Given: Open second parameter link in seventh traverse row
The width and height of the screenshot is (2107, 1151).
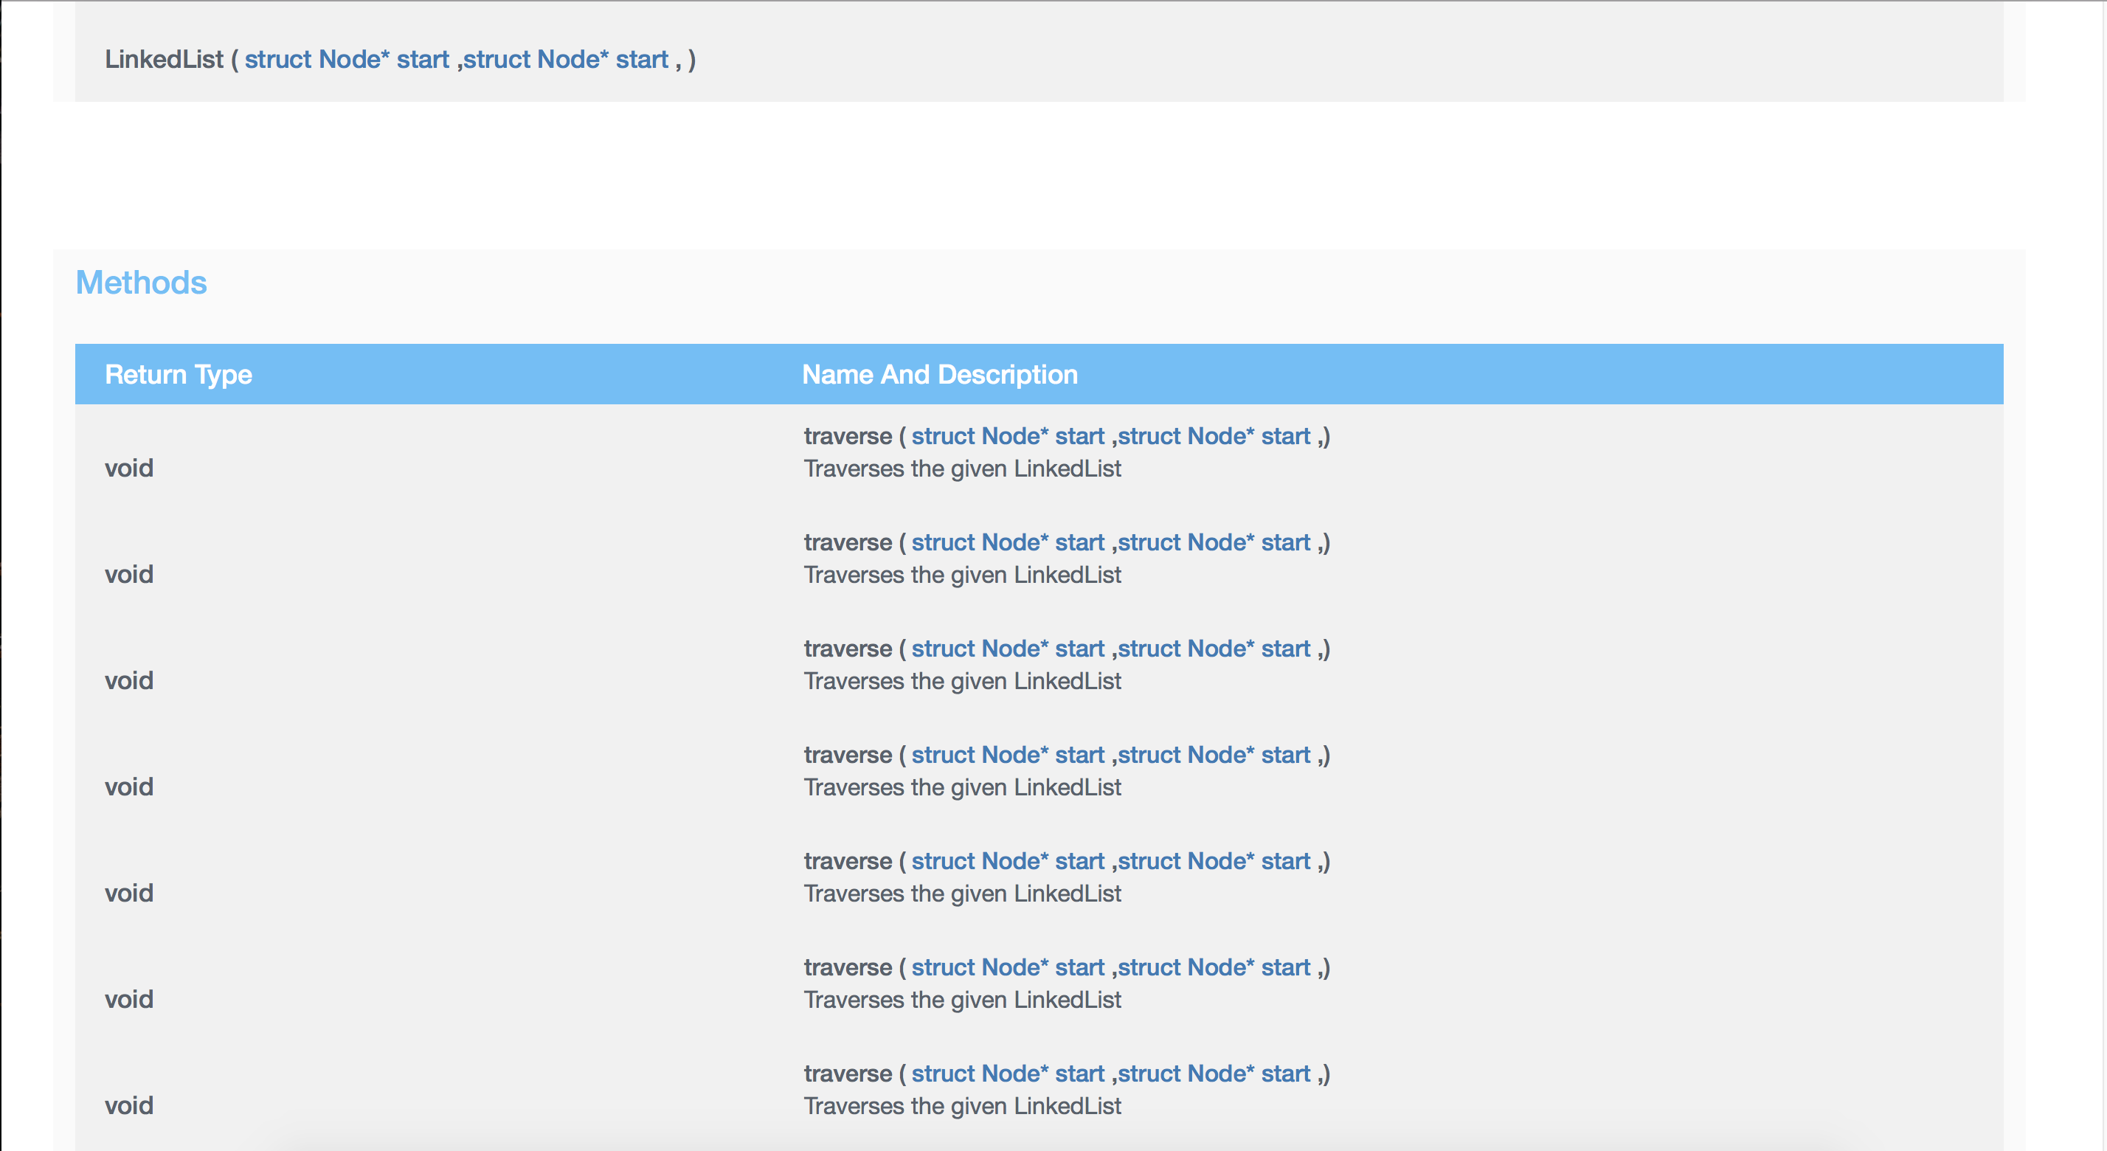Looking at the screenshot, I should tap(1214, 1075).
